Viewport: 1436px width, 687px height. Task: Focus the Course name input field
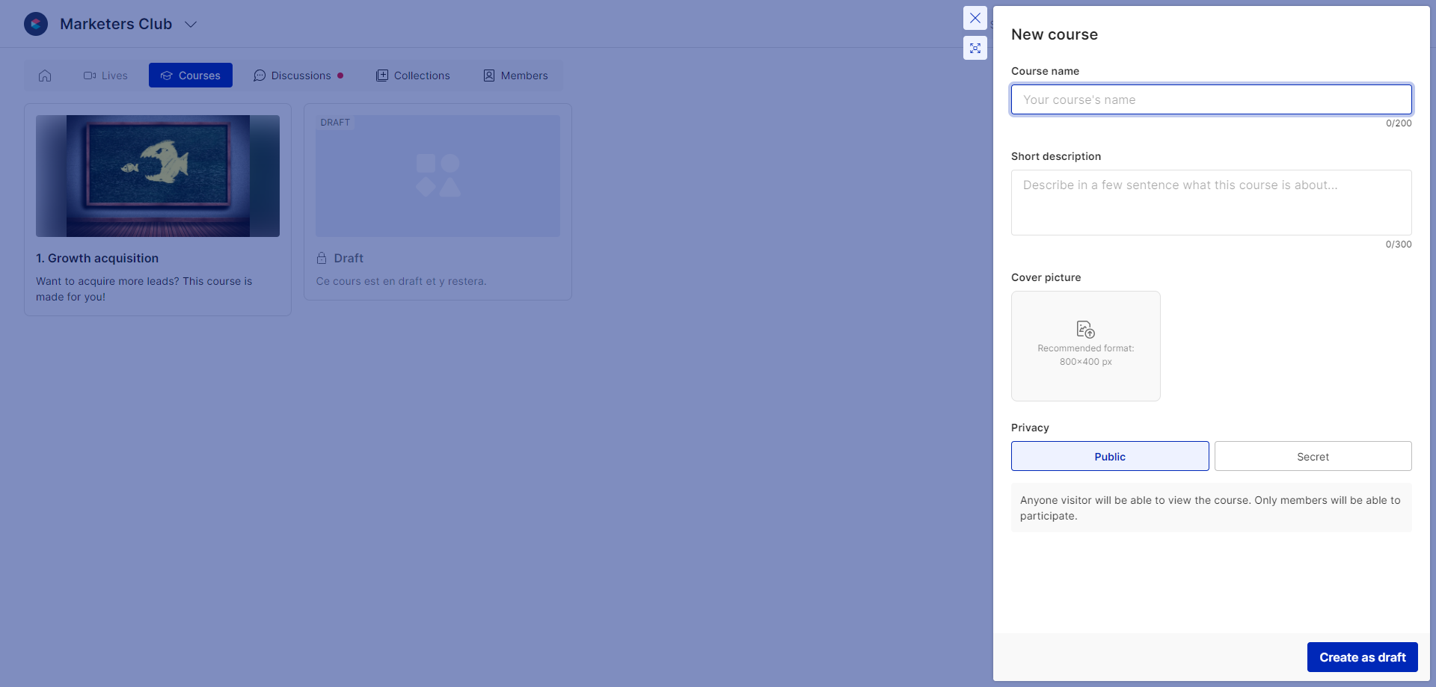click(x=1211, y=99)
